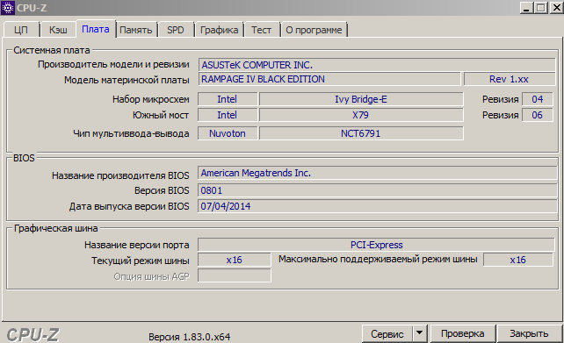Go to the Память tab
564x343 pixels.
coord(136,30)
